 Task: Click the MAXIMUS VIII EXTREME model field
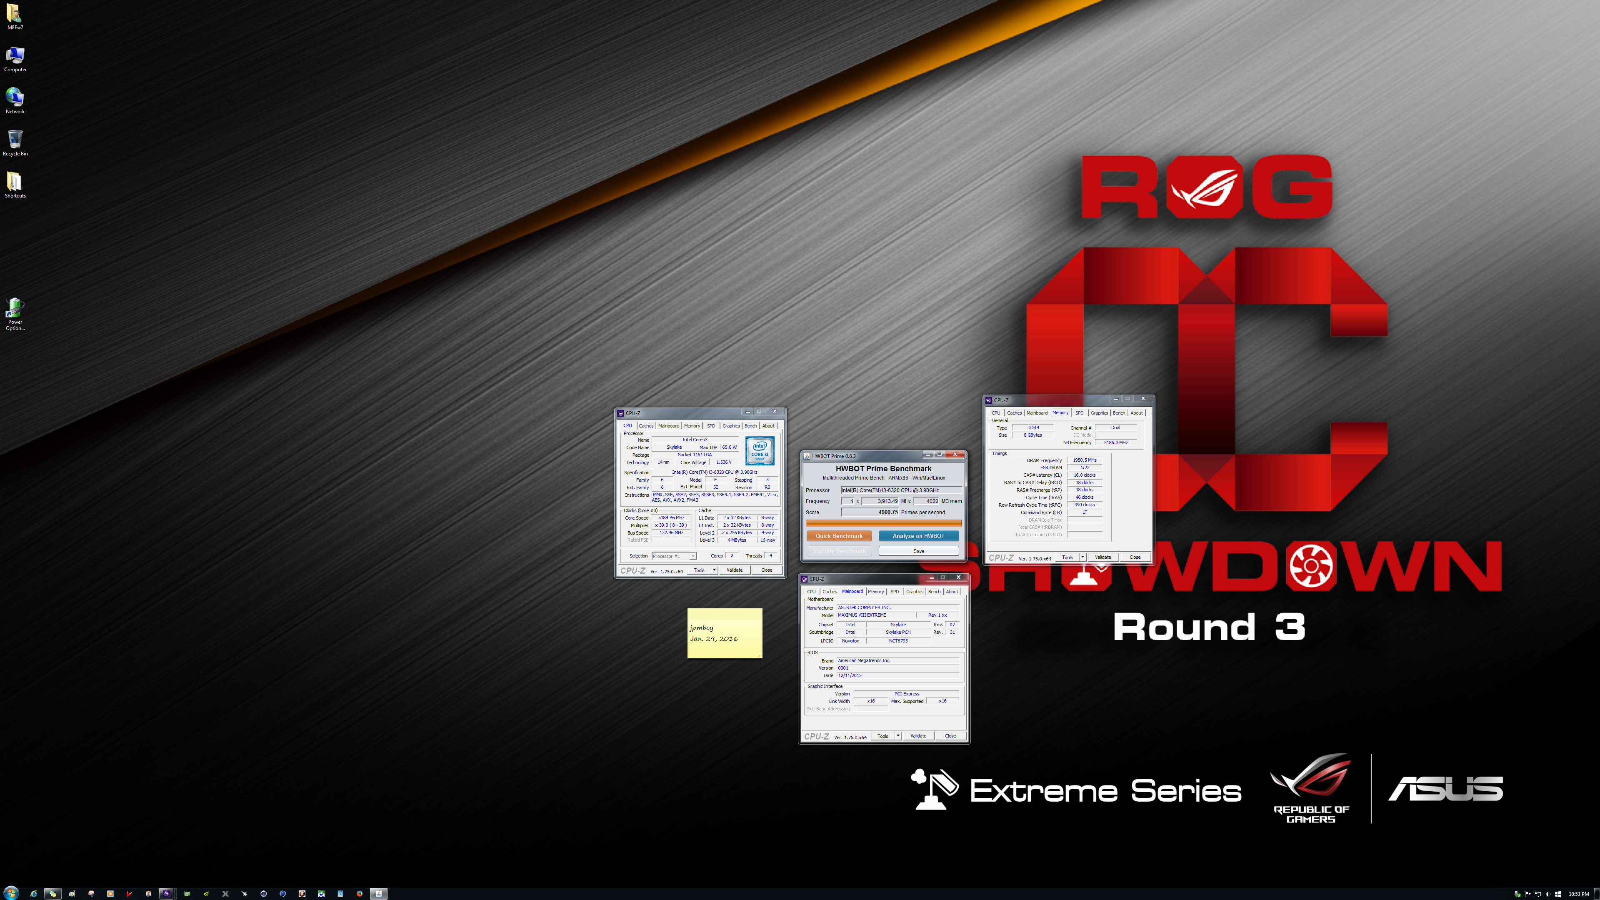876,615
